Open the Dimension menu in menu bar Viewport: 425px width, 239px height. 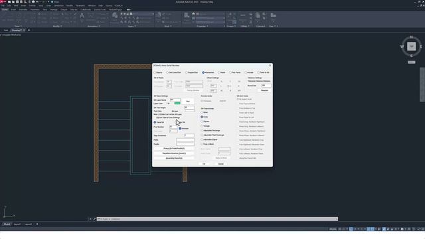coord(58,5)
